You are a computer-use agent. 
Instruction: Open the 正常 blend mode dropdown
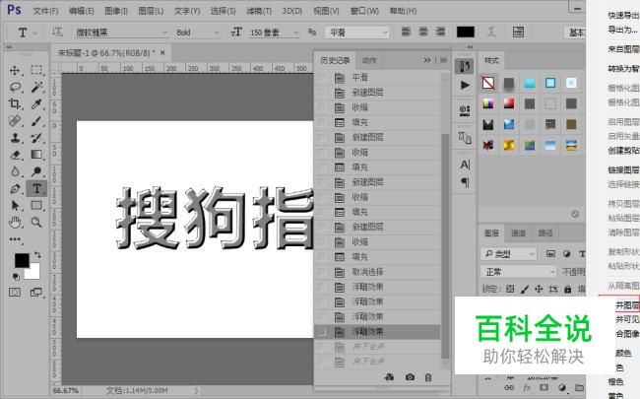(518, 272)
